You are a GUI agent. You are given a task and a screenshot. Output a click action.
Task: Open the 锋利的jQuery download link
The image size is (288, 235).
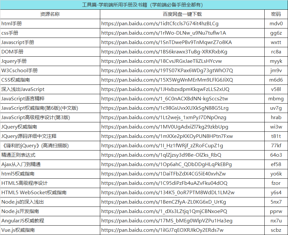pos(162,146)
